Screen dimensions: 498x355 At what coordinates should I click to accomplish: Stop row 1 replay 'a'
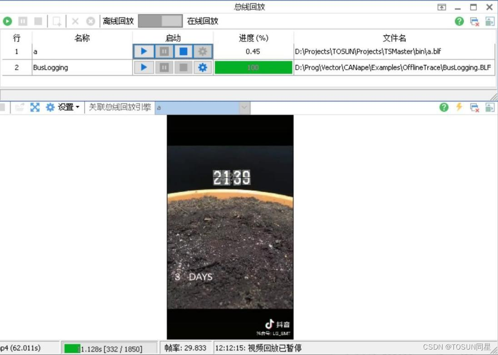(x=183, y=51)
